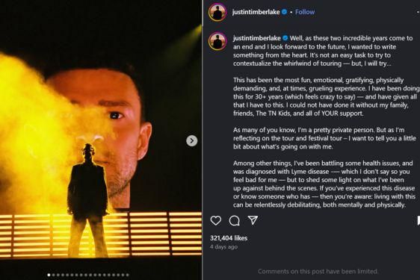420x280 pixels.
Task: Open the justintimberlake username starting the caption
Action: pos(257,38)
